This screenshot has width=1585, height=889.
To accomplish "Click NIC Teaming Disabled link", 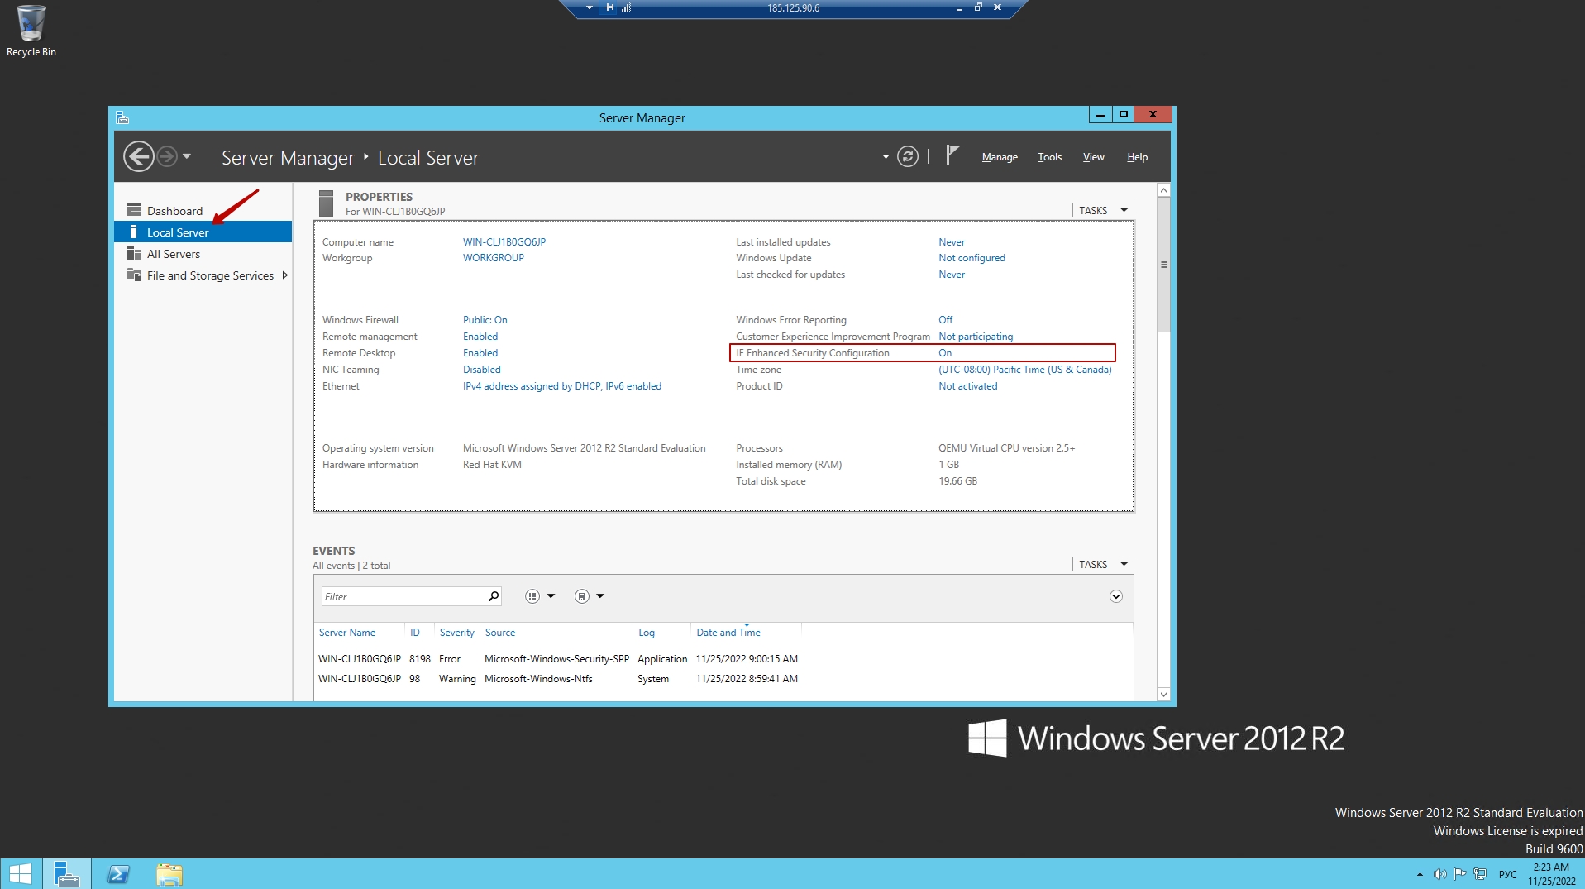I will (x=482, y=370).
